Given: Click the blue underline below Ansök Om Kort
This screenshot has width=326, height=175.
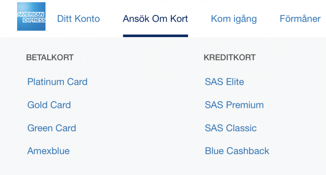Looking at the screenshot, I should pyautogui.click(x=155, y=36).
